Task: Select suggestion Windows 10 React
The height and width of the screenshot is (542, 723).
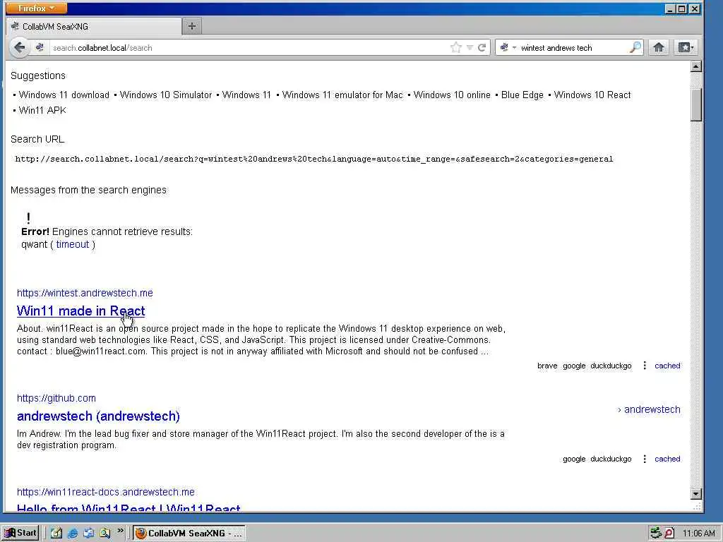Action: (592, 95)
